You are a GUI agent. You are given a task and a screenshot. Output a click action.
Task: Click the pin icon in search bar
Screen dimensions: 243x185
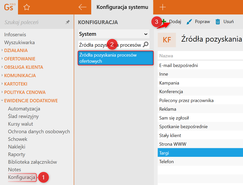tap(68, 22)
